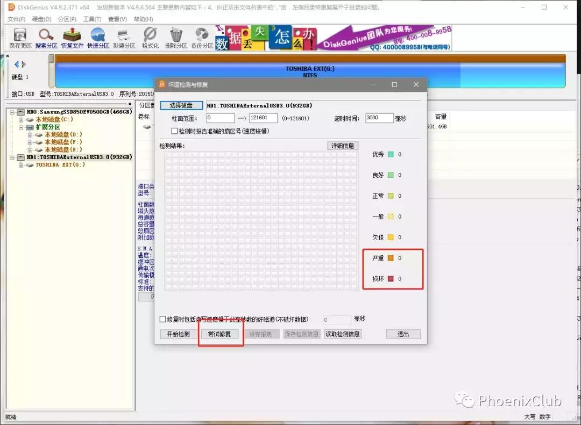Collapse the HD1 TOSHIBA External tree node
Image resolution: width=581 pixels, height=425 pixels.
pyautogui.click(x=12, y=157)
